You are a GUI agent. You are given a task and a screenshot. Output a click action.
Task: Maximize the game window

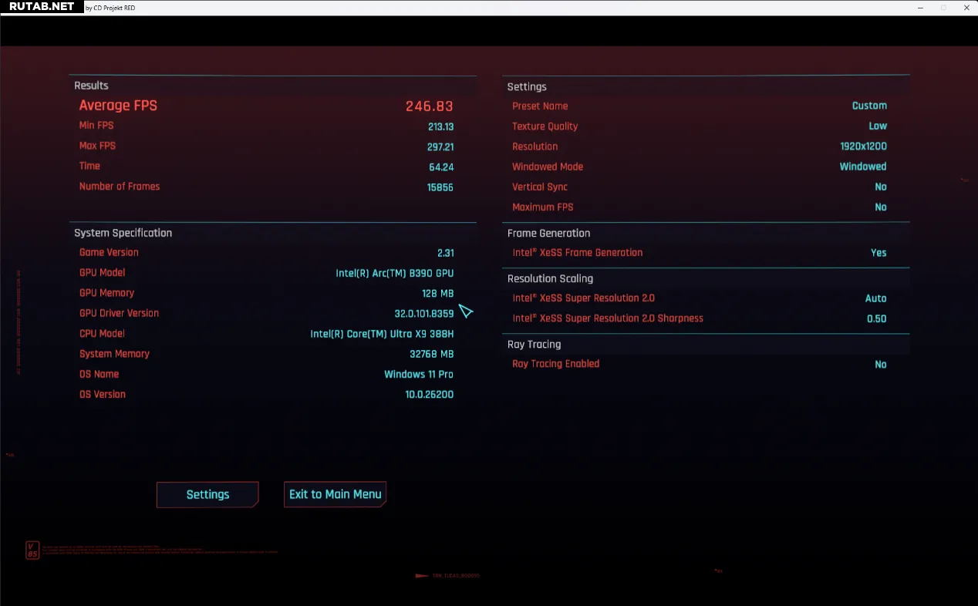tap(943, 7)
